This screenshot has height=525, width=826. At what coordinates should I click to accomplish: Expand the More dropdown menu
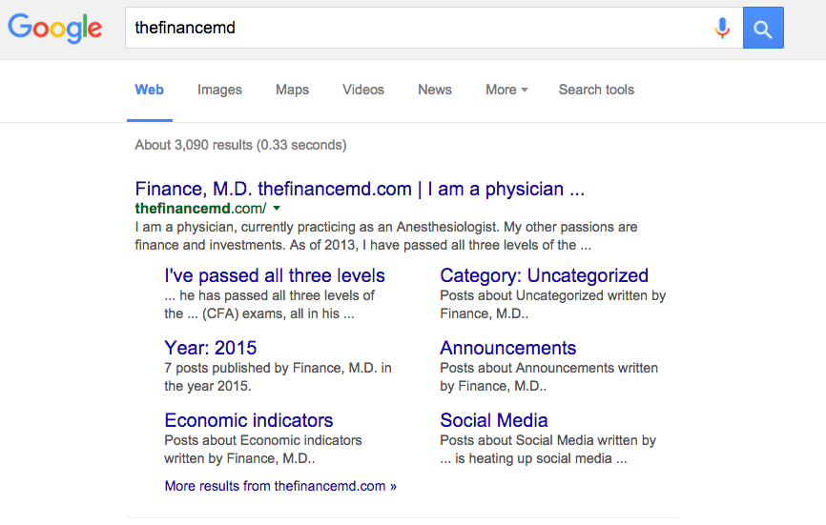(506, 90)
